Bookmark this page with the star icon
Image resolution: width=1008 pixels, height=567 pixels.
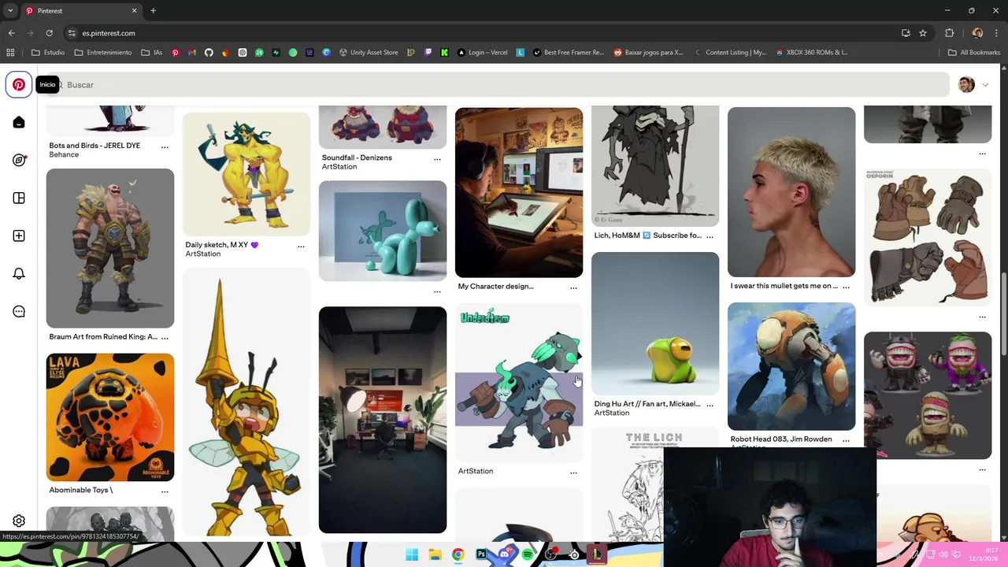coord(923,33)
